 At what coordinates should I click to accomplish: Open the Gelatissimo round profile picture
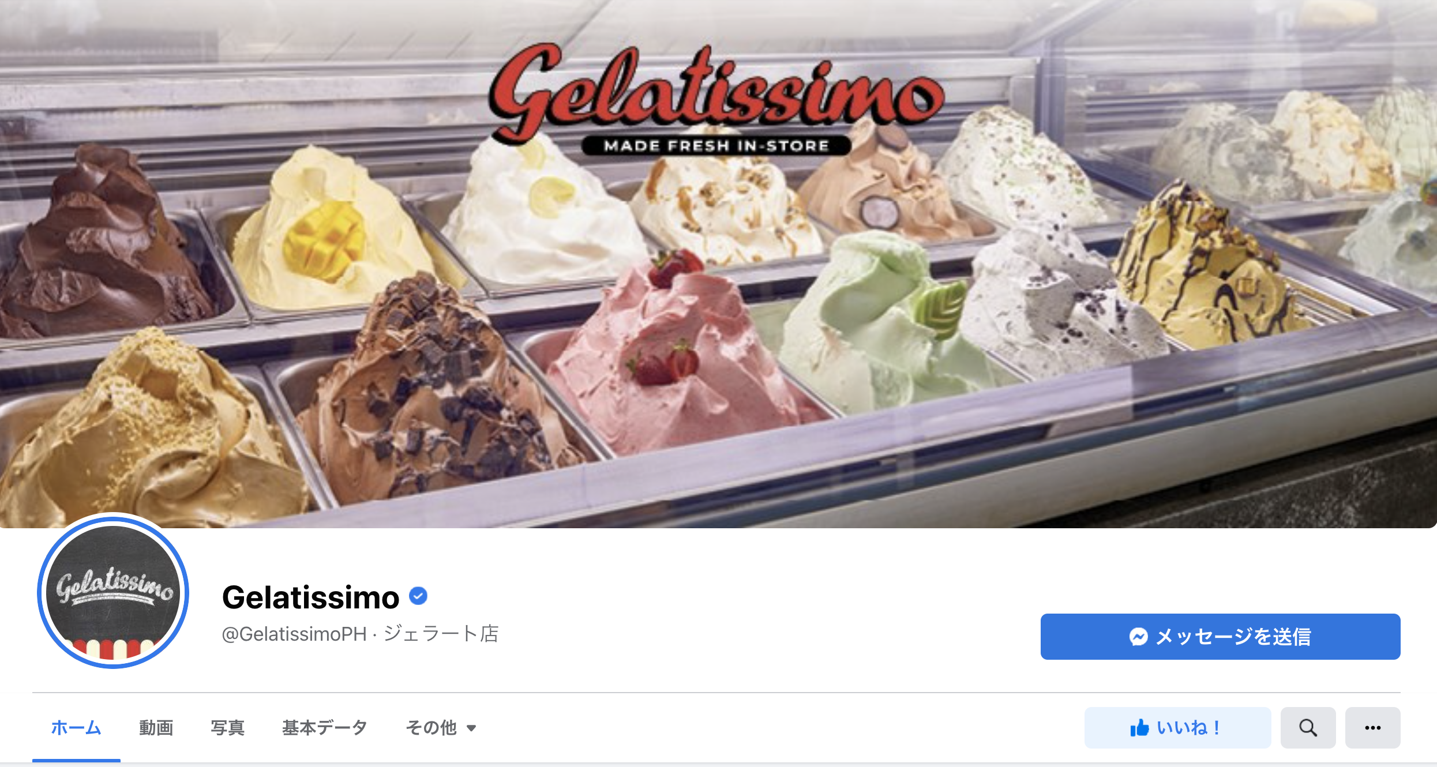(113, 592)
